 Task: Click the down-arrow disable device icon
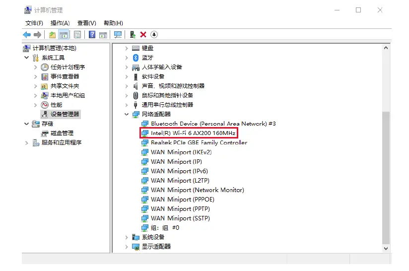coord(154,34)
